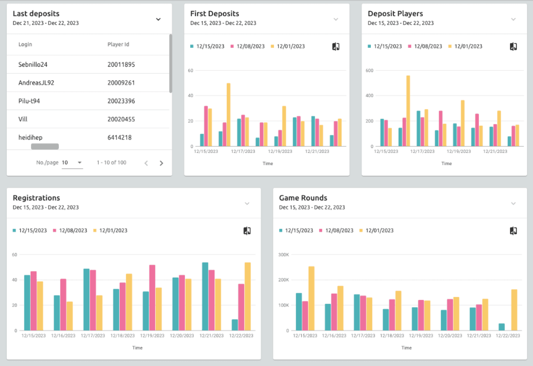Flip chart view in Registrations panel
Screen dimensions: 533x366
click(x=247, y=230)
